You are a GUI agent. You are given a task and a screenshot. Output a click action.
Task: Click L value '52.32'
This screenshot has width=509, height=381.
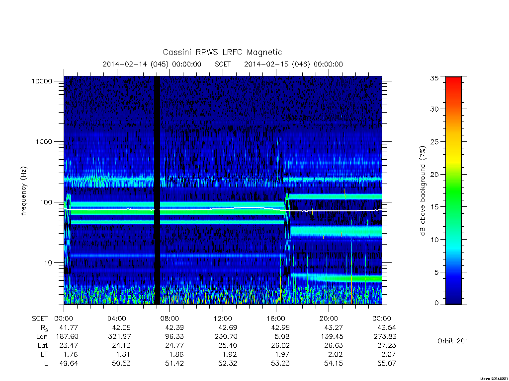pos(228,364)
